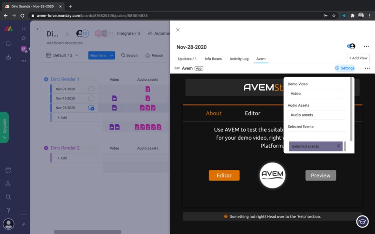Open the About tab in AVEM app
The width and height of the screenshot is (375, 234).
[214, 113]
